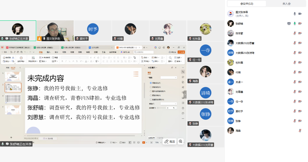
Task: Click the 全部应用 button
Action: coord(152,138)
